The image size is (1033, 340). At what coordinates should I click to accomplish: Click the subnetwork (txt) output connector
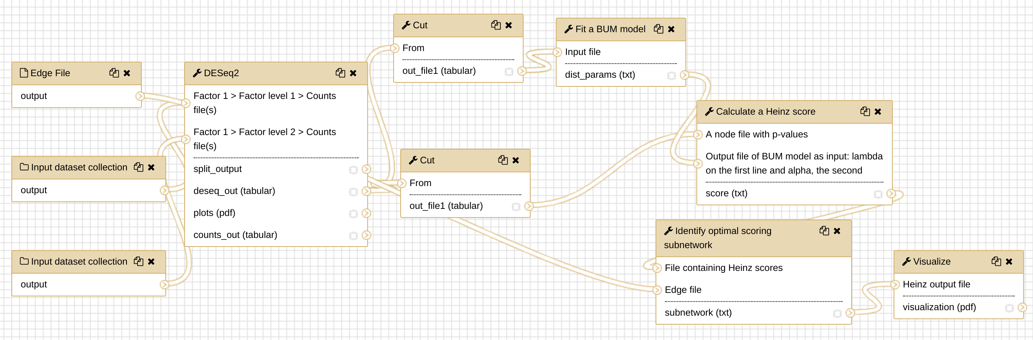click(x=850, y=313)
